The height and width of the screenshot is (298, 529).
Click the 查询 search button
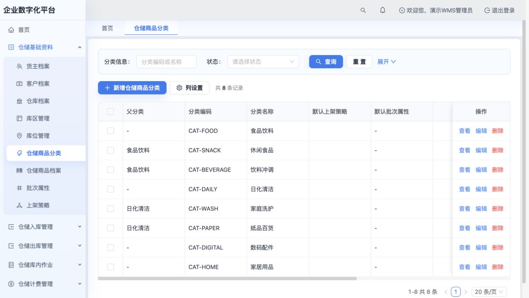(x=326, y=62)
